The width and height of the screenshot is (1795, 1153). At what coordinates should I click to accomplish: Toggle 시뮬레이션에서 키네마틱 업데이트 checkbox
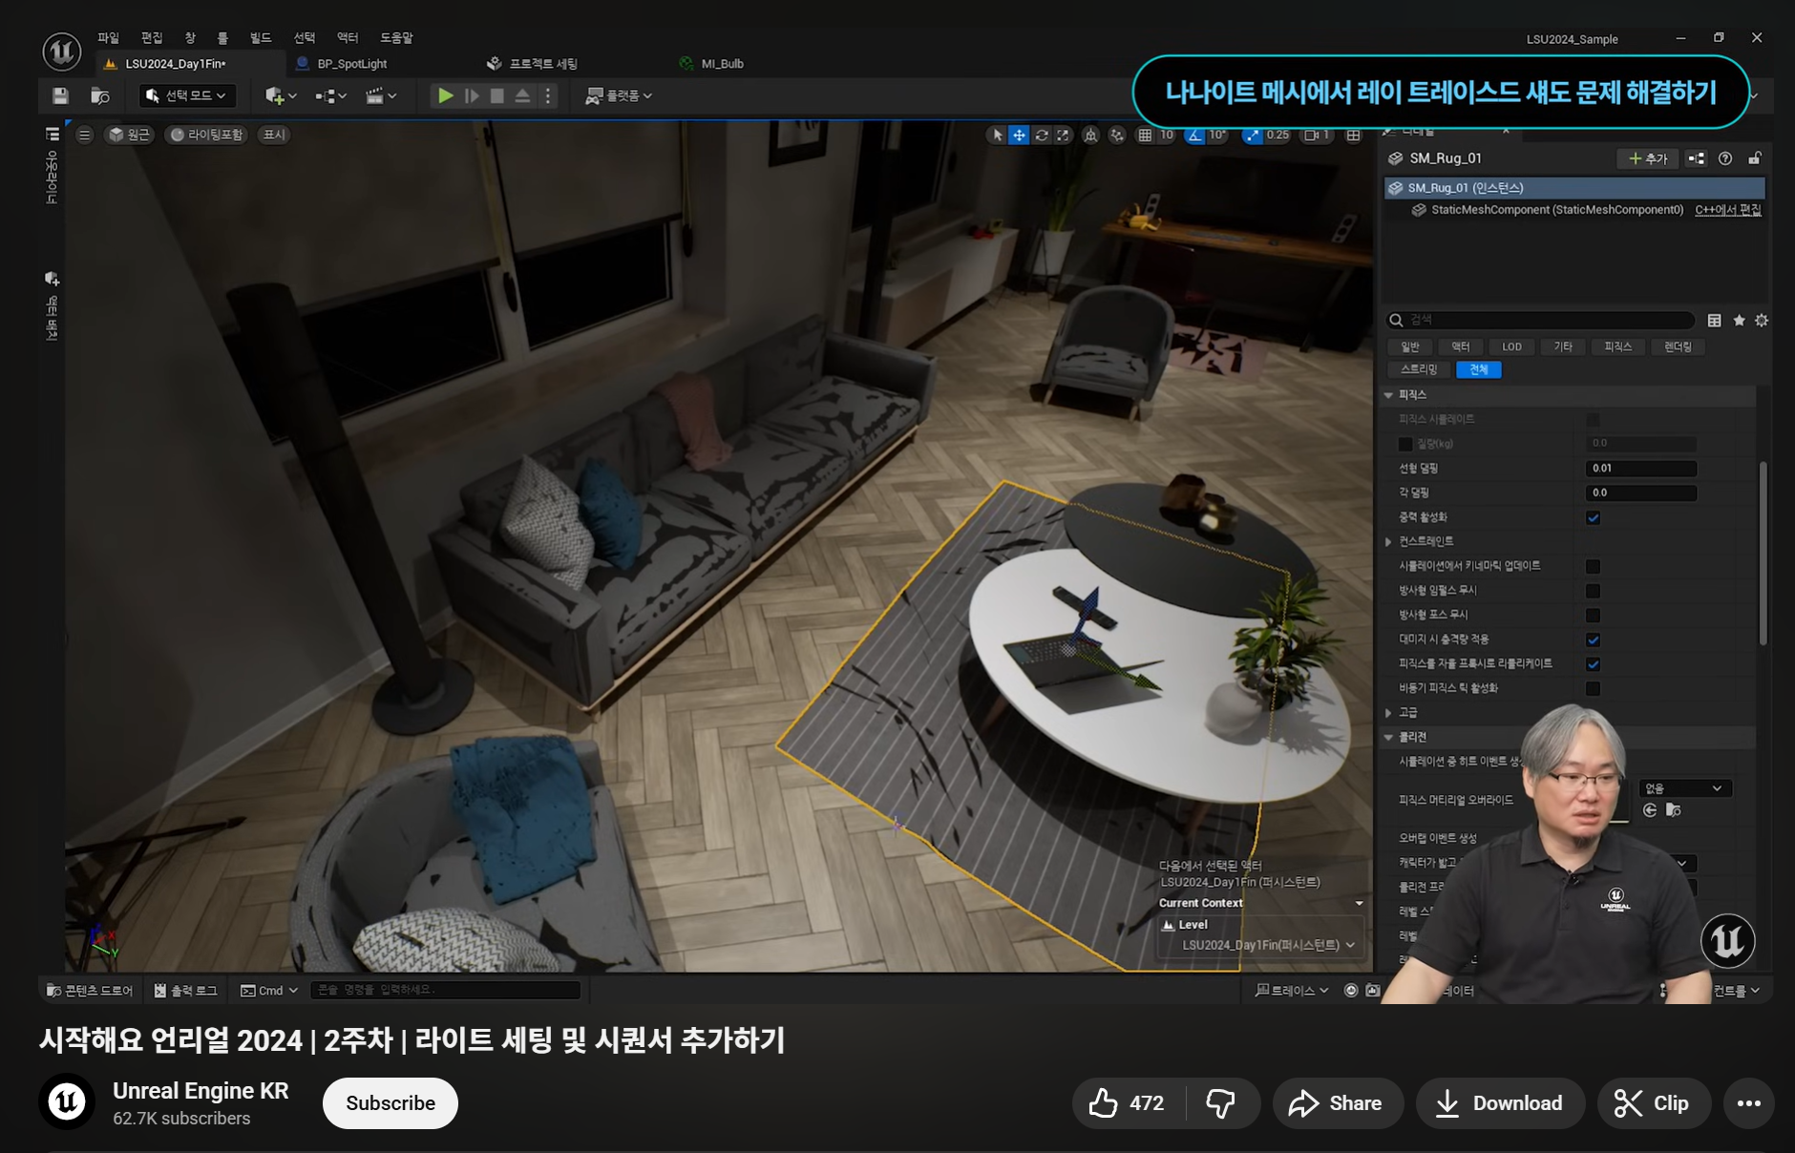tap(1593, 566)
